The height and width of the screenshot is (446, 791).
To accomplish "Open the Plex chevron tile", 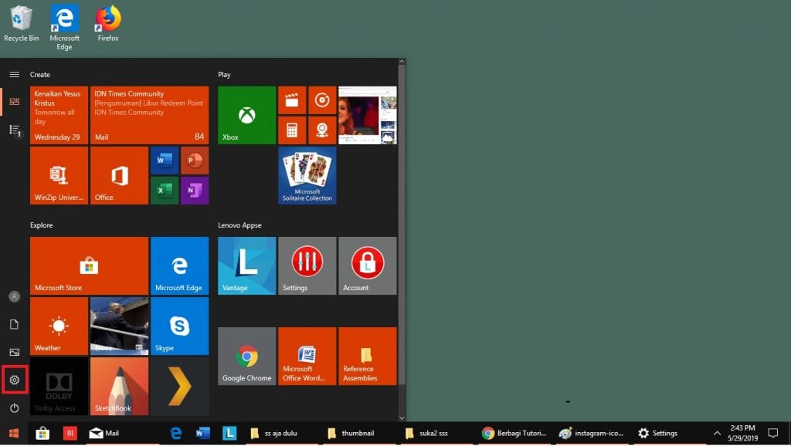I will tap(179, 386).
